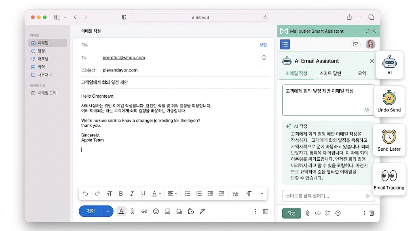Image resolution: width=414 pixels, height=231 pixels.
Task: Go back with the browser back arrow
Action: coord(75,17)
